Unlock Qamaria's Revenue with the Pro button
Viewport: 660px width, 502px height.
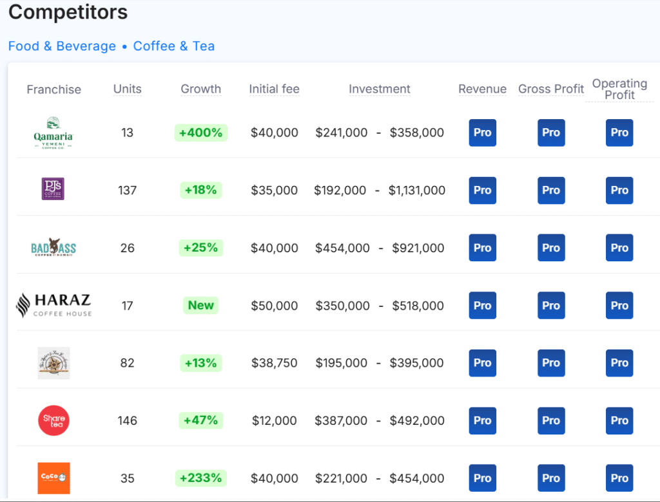click(x=482, y=133)
